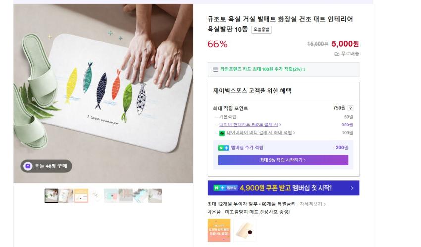Screen dimensions: 421x247
Task: Click the question mark help icon beside 750원
Action: 350,108
